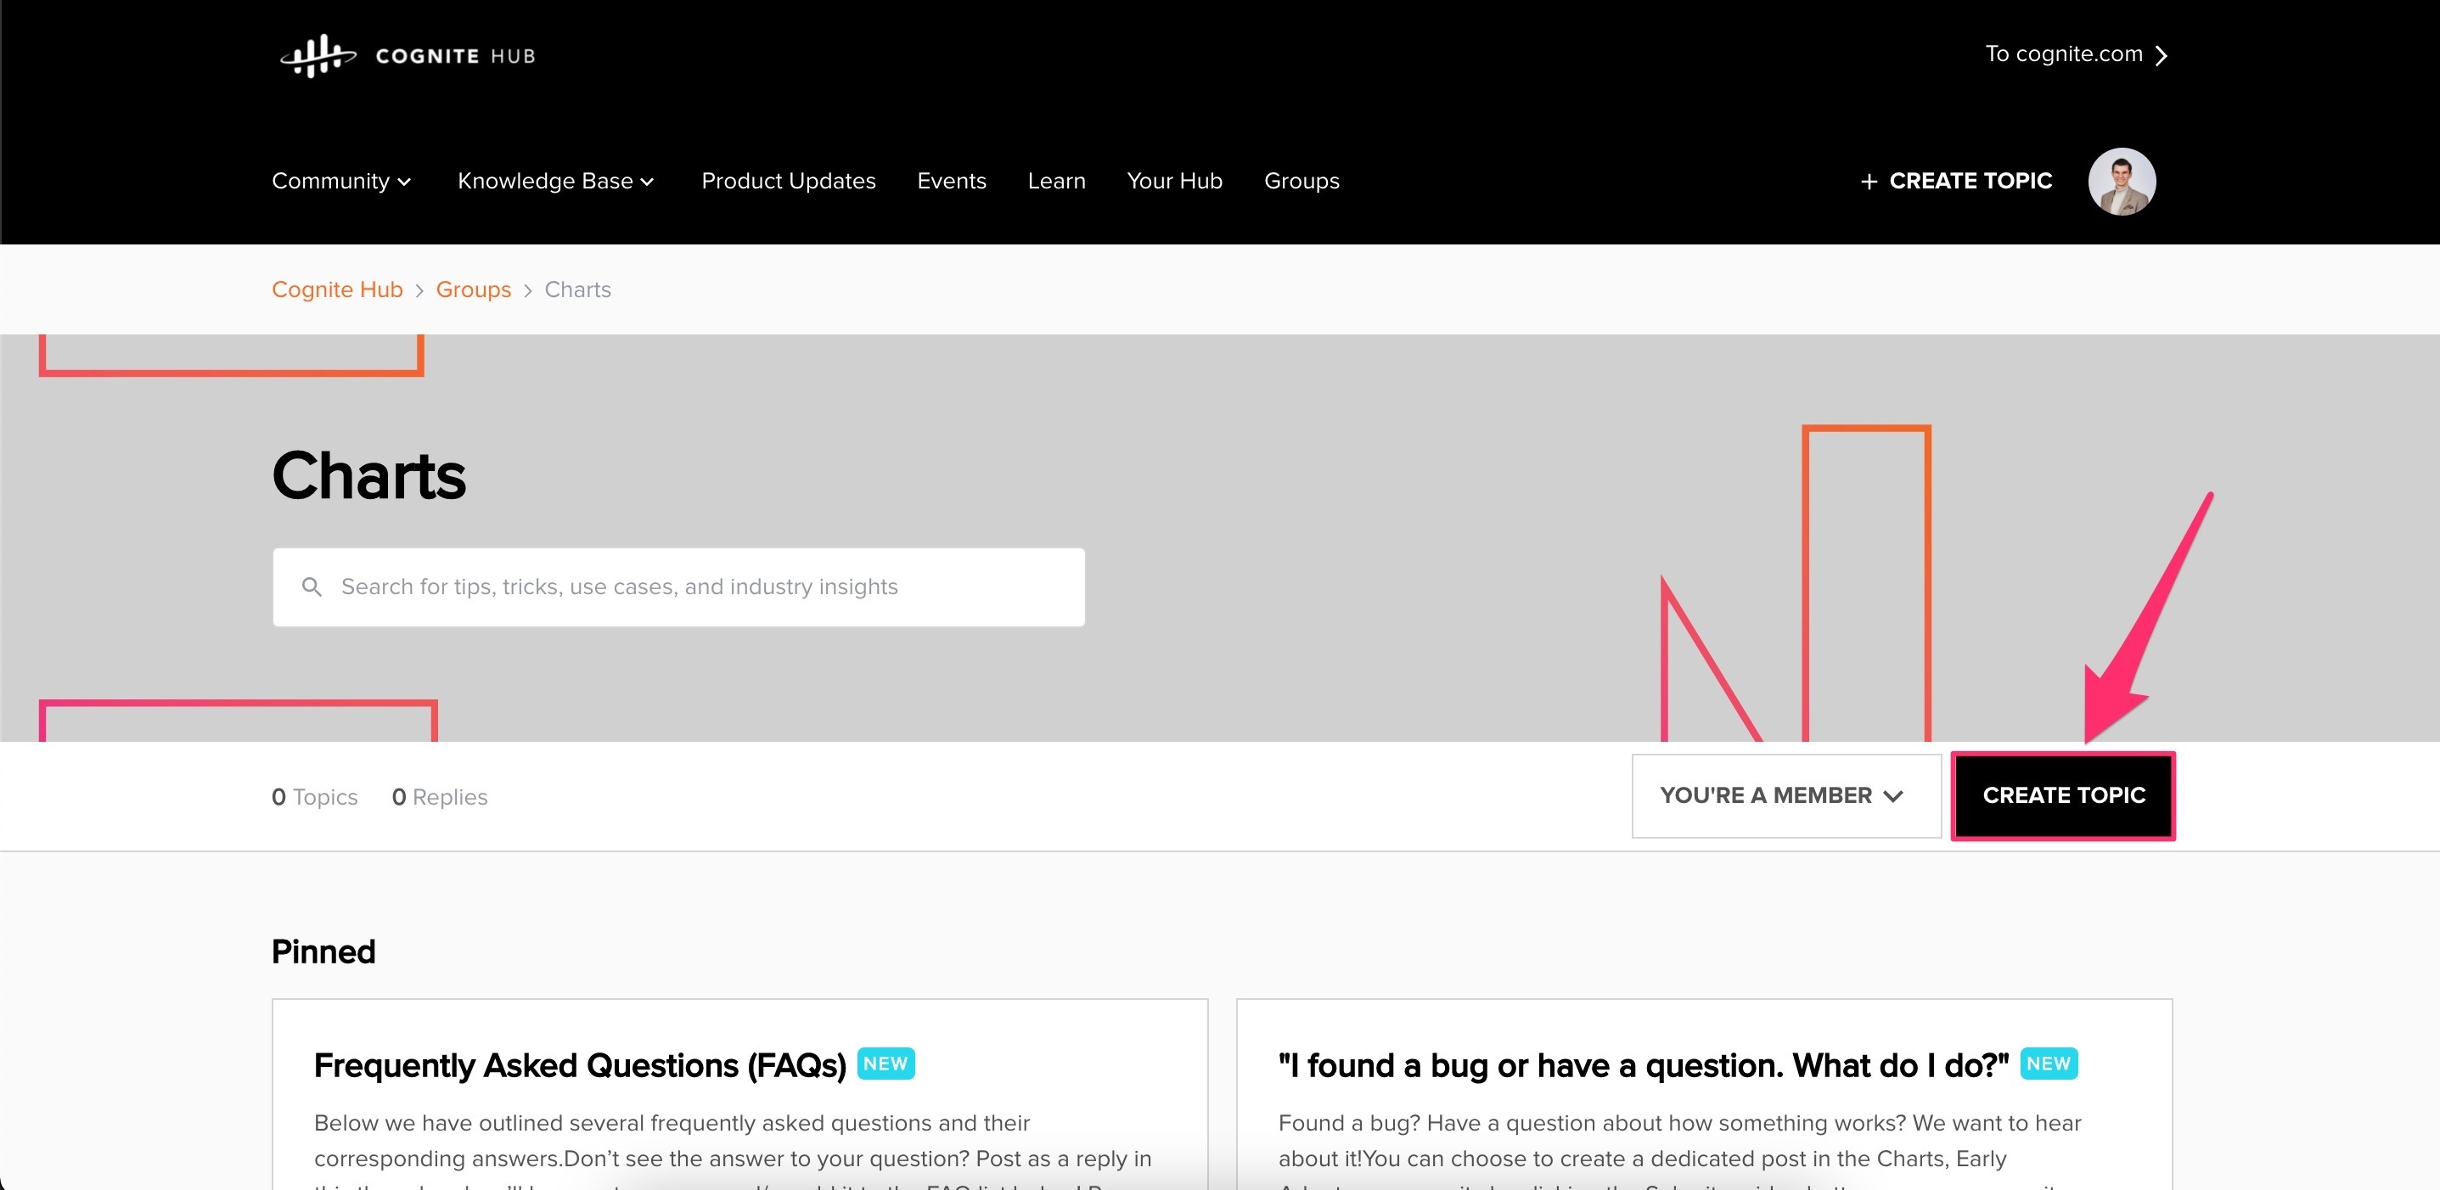Click the FAQs description text
Screen dimensions: 2440x1190
[734, 1149]
